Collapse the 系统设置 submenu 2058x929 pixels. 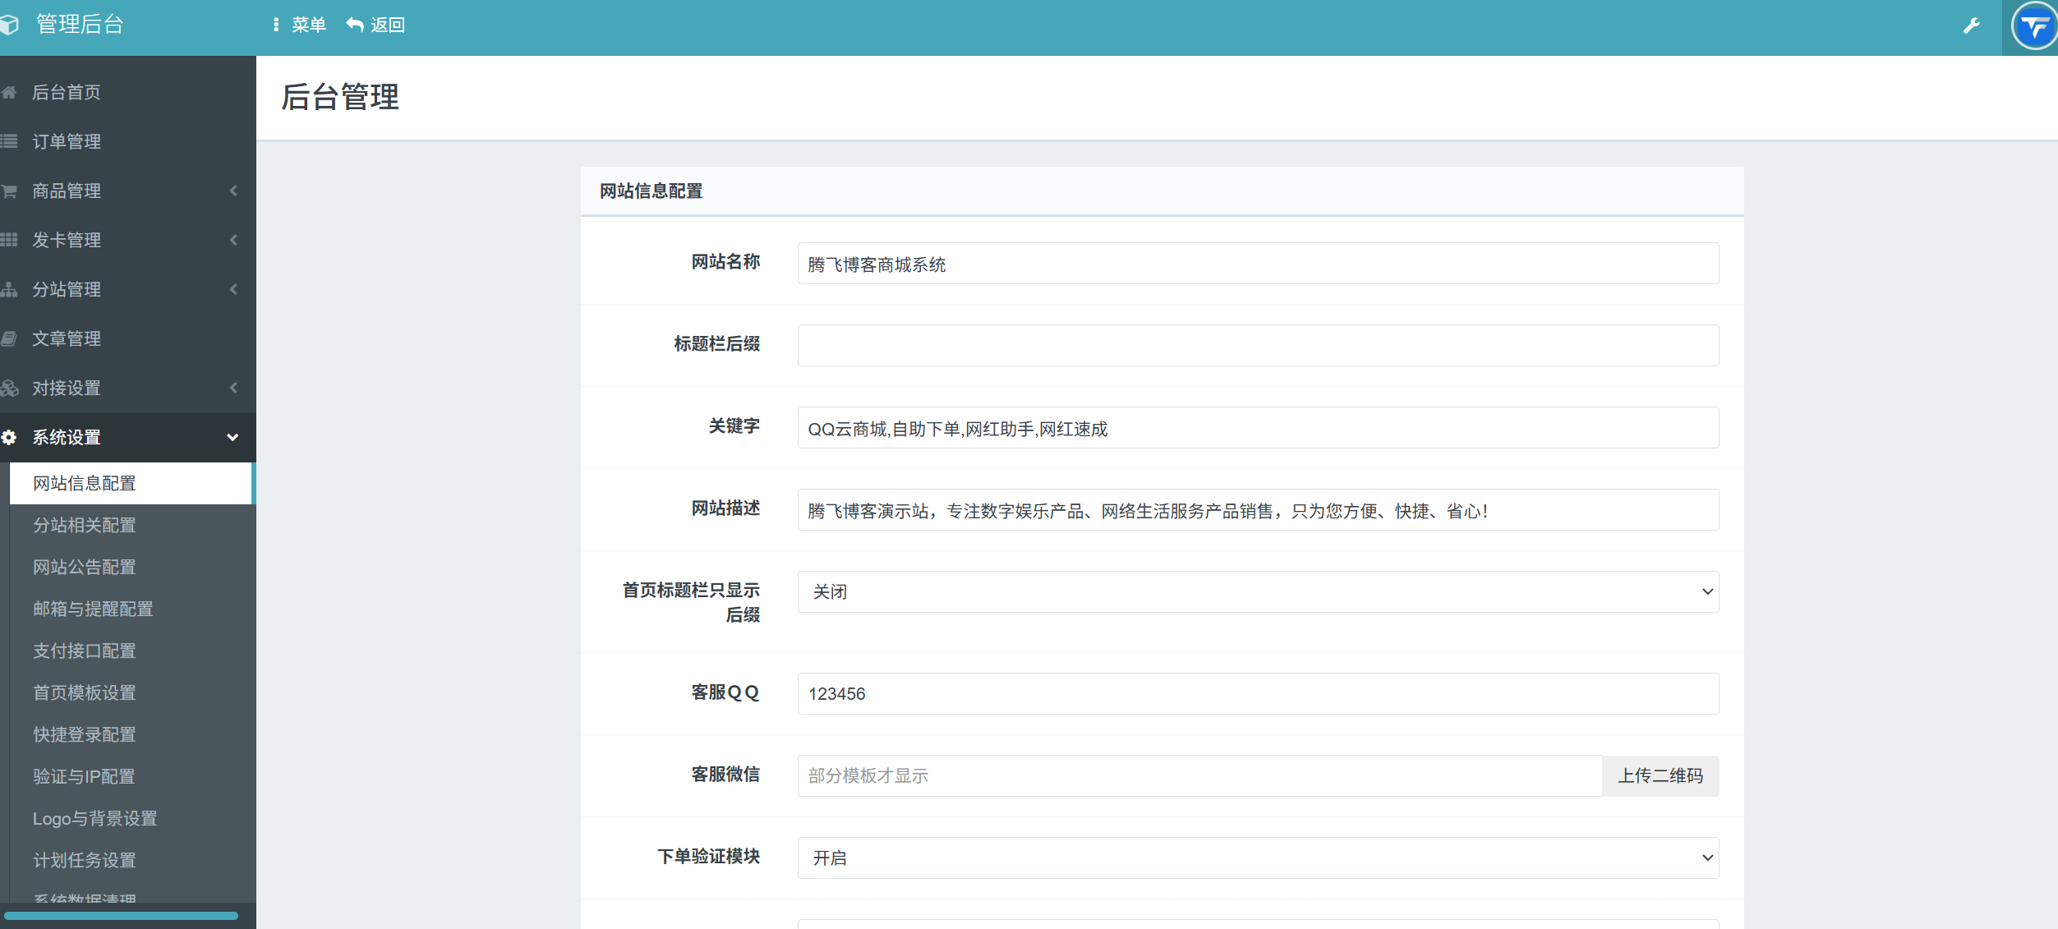tap(233, 437)
